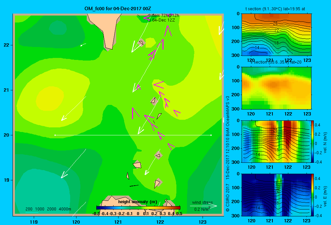Click the eastward velocity section plot
331x225 pixels.
(276, 195)
